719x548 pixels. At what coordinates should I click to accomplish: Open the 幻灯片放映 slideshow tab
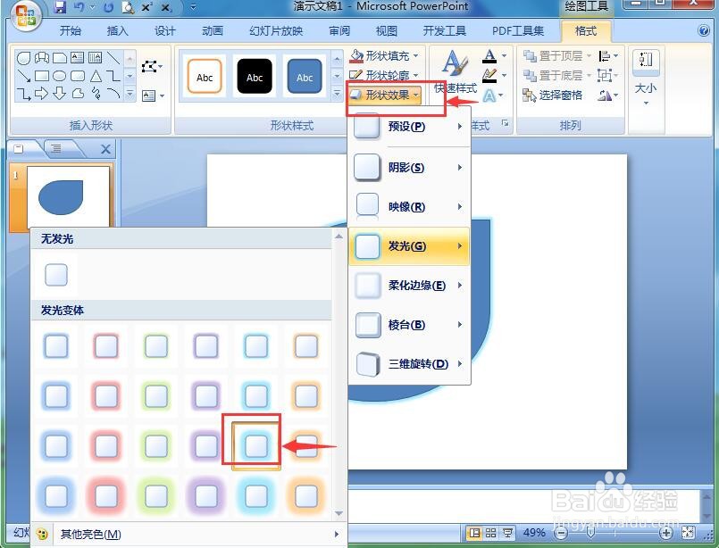pyautogui.click(x=275, y=30)
